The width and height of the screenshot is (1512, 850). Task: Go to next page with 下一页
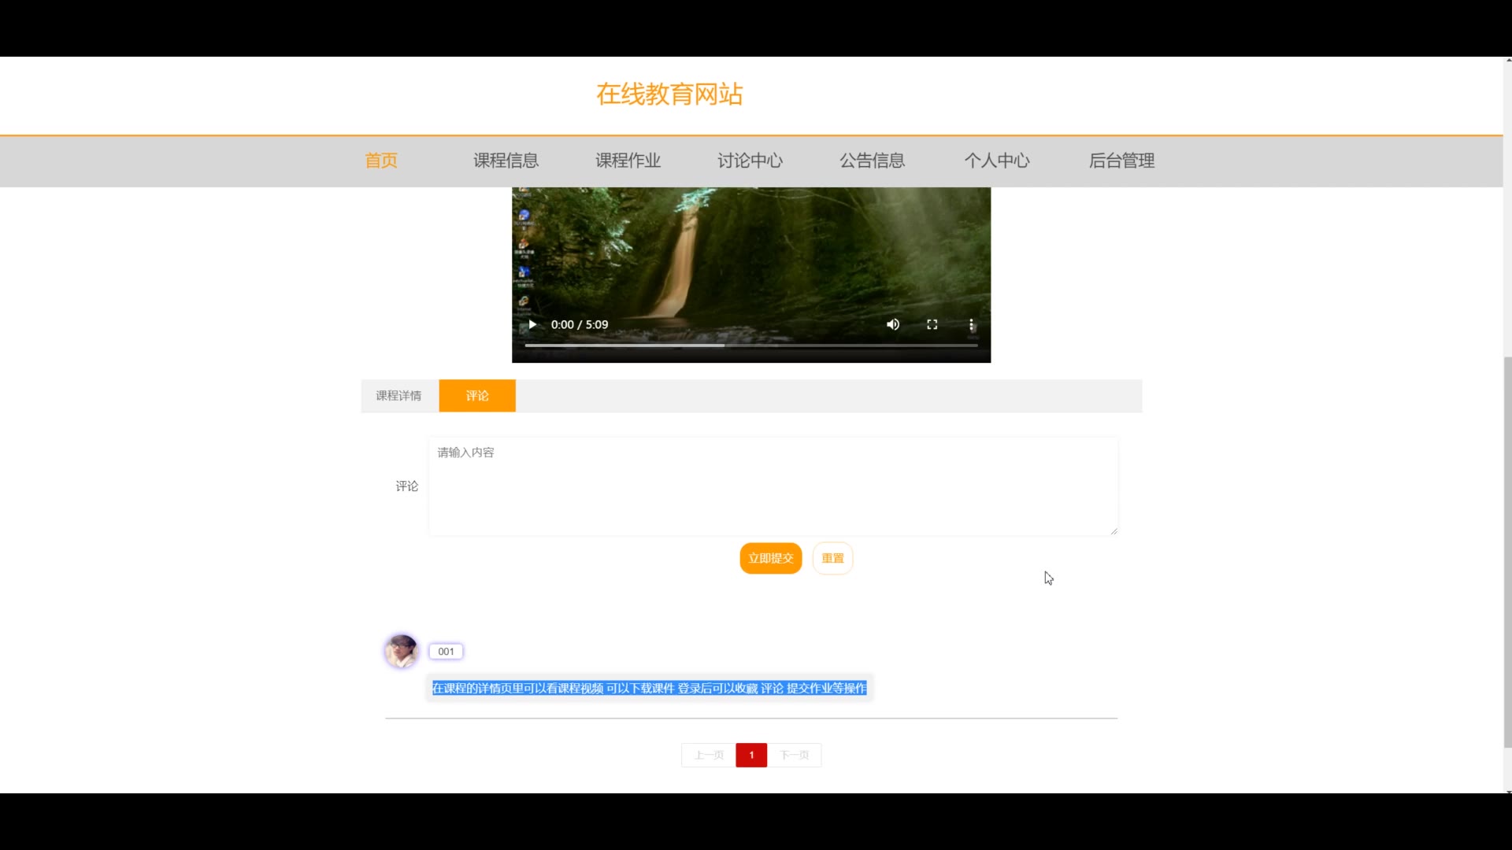tap(794, 755)
